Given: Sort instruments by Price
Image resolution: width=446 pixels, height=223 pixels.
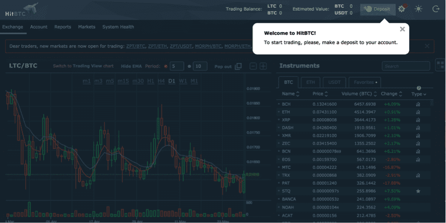Looking at the screenshot, I should [320, 94].
